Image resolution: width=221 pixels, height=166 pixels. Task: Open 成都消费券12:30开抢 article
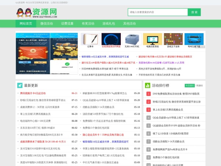click(x=40, y=107)
